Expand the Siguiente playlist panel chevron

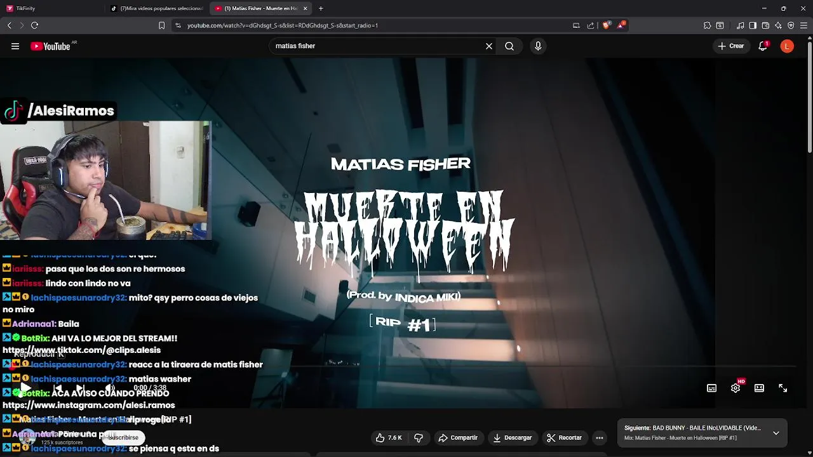pyautogui.click(x=776, y=433)
